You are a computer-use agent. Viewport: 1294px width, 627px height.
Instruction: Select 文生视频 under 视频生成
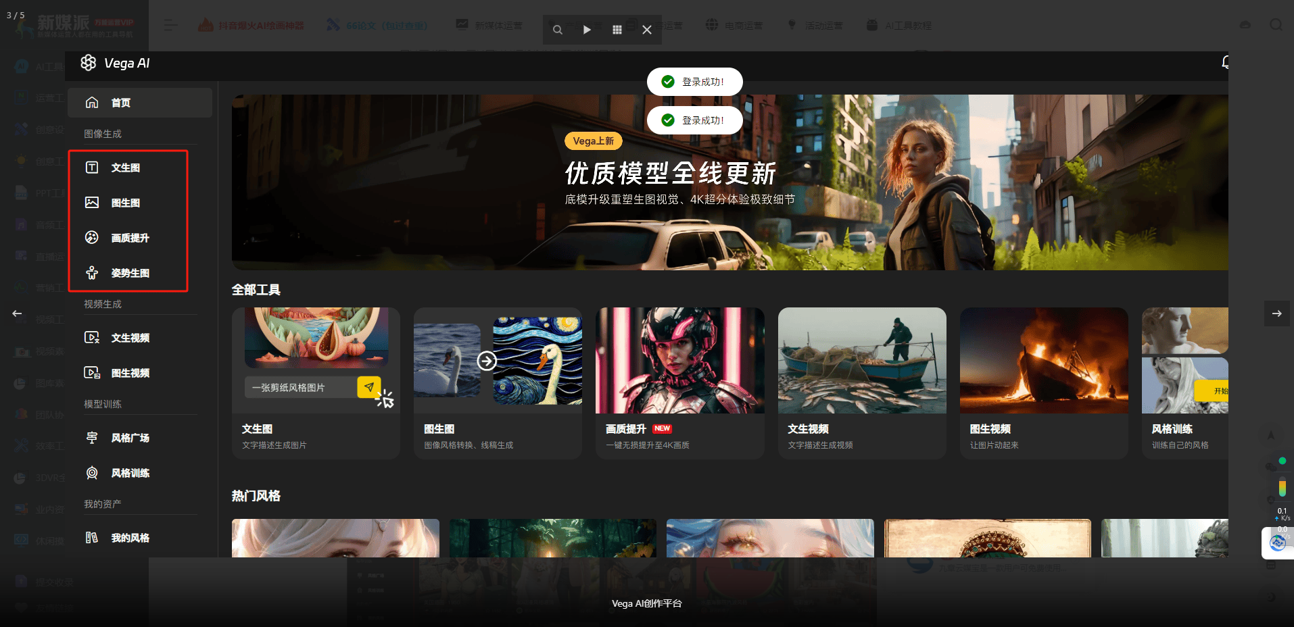click(130, 338)
